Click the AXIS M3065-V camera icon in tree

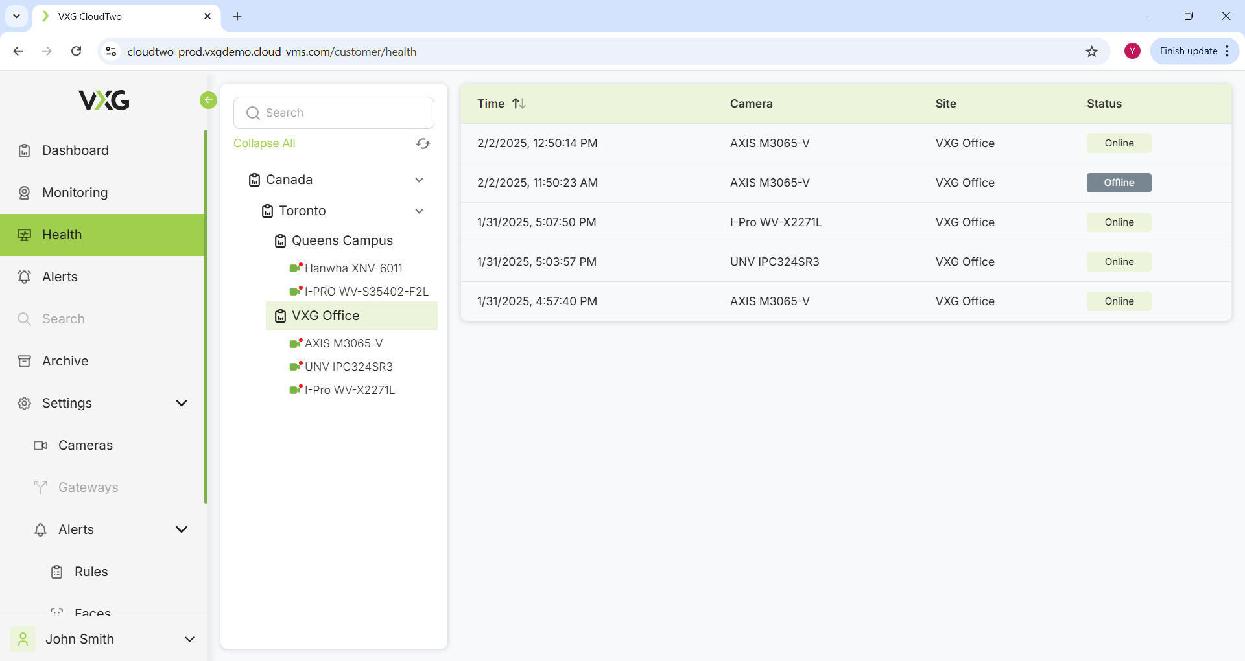tap(296, 343)
